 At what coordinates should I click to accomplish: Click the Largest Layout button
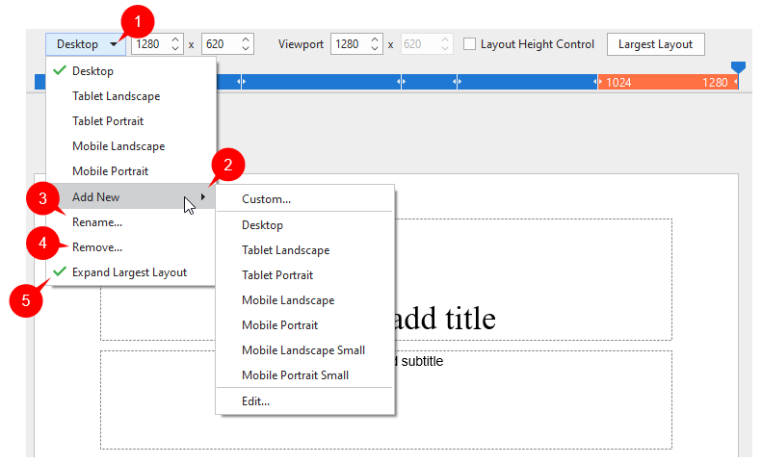point(655,44)
